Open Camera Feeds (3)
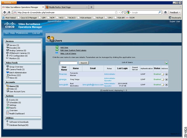187x138 pixels. point(17,69)
